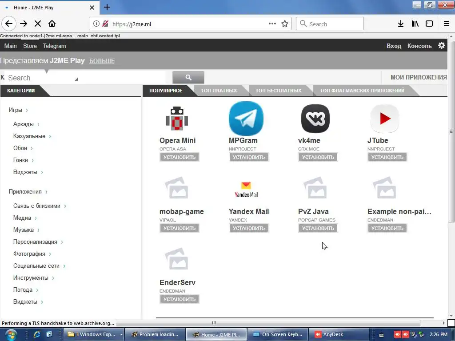Open the Opera Mini app icon
This screenshot has height=341, width=455.
[177, 119]
